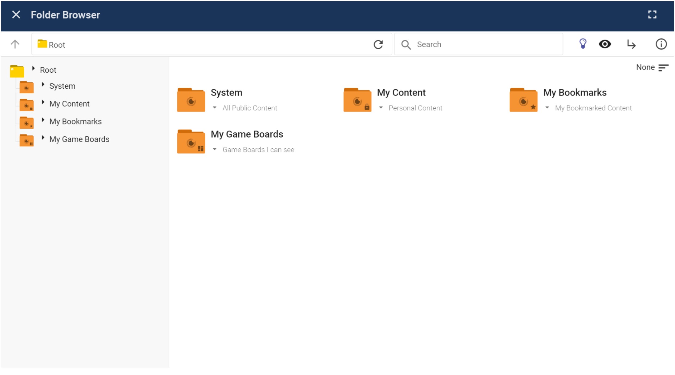Image resolution: width=675 pixels, height=375 pixels.
Task: Go up one level with arrow
Action: click(x=15, y=44)
